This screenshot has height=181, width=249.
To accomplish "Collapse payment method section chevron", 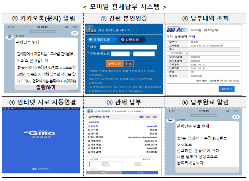I will tap(153, 159).
